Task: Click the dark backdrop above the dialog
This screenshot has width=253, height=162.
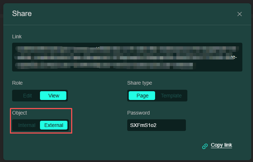Action: click(x=126, y=1)
